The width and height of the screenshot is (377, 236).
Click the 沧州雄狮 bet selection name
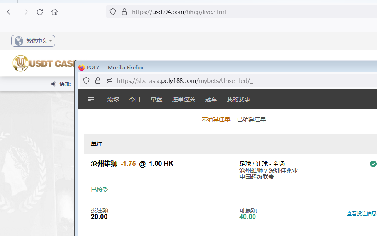click(x=104, y=164)
